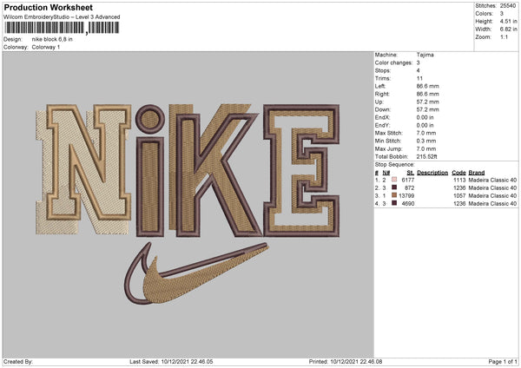
Task: Click the light pink swatch for stop 1
Action: [x=395, y=180]
